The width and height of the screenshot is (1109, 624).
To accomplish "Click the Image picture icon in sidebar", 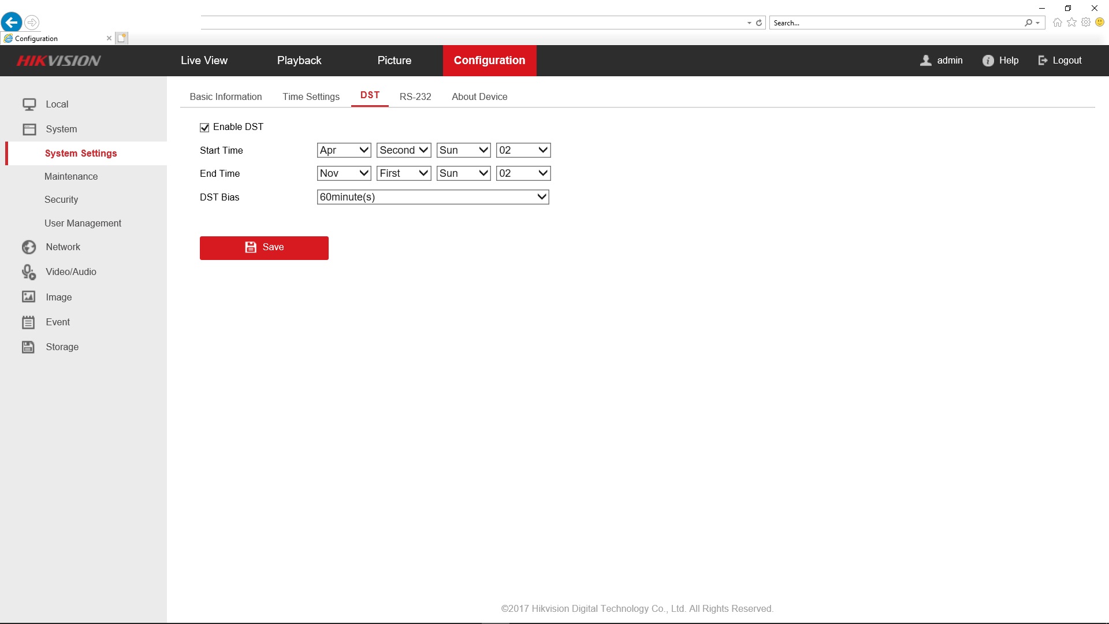I will pos(29,297).
